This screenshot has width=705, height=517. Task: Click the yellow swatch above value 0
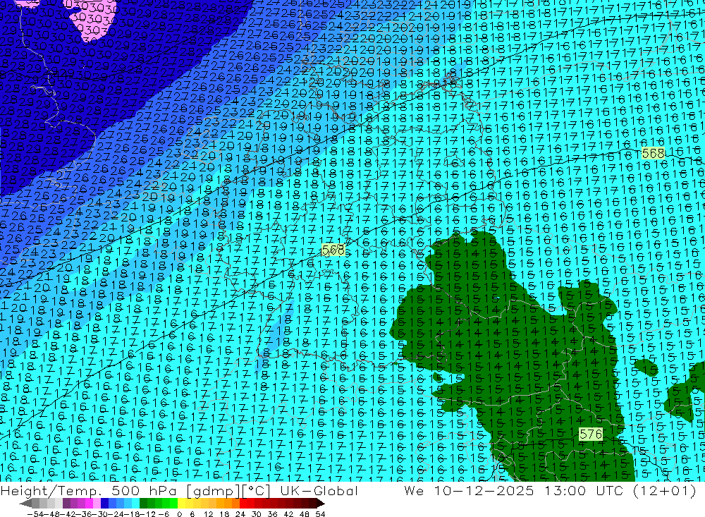181,504
